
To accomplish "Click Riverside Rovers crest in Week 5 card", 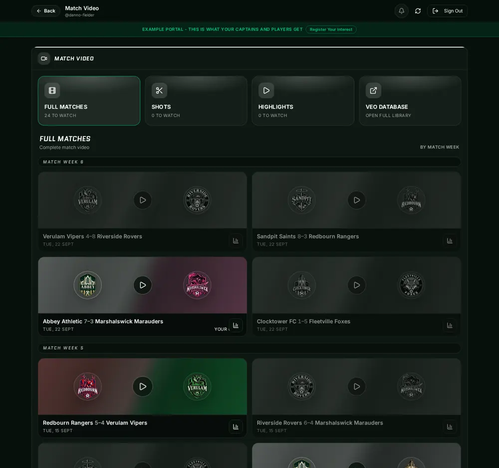I will (x=302, y=386).
